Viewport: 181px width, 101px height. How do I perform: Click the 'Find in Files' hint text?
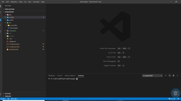coord(111,57)
